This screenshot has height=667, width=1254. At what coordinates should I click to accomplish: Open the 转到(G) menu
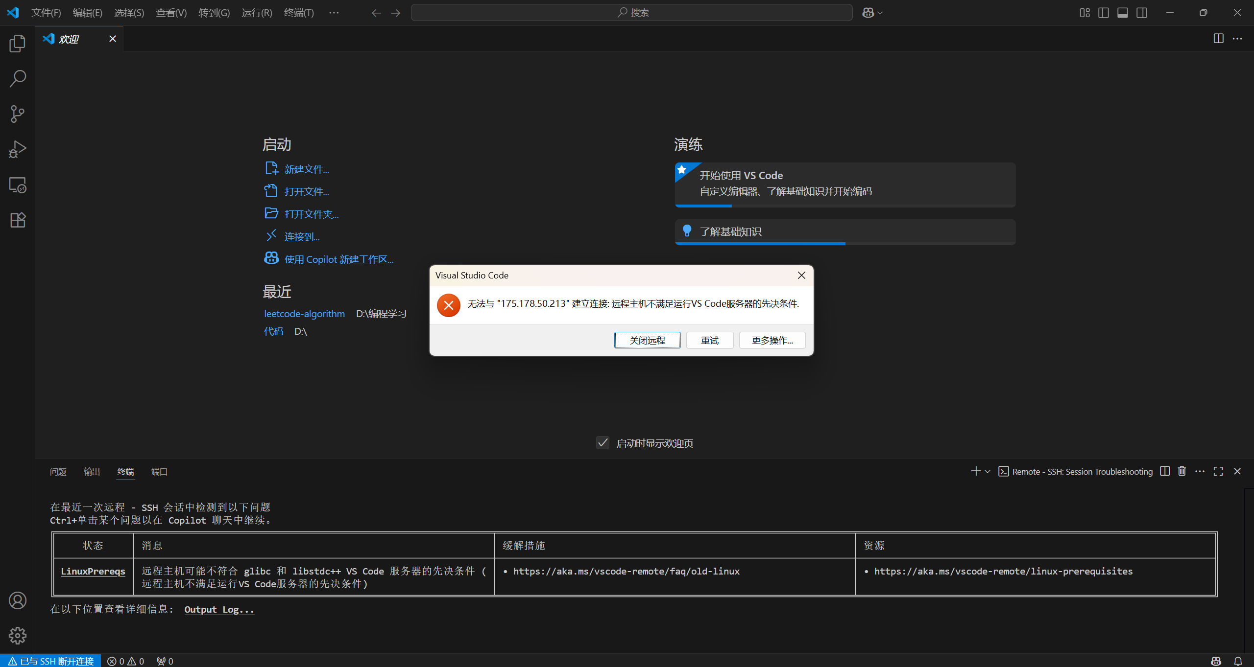tap(214, 13)
